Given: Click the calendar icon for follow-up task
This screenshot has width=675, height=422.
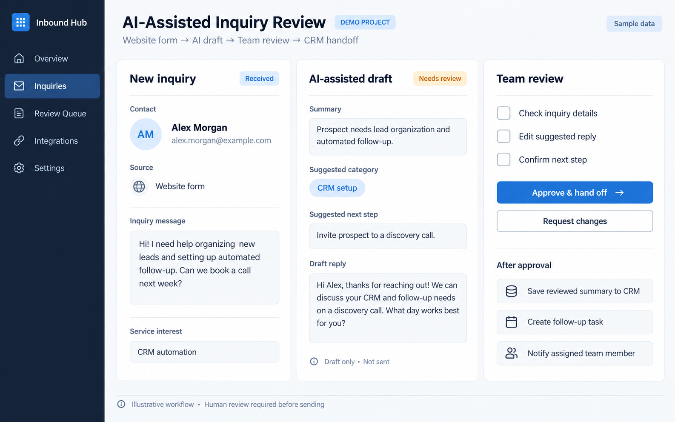Looking at the screenshot, I should 511,322.
